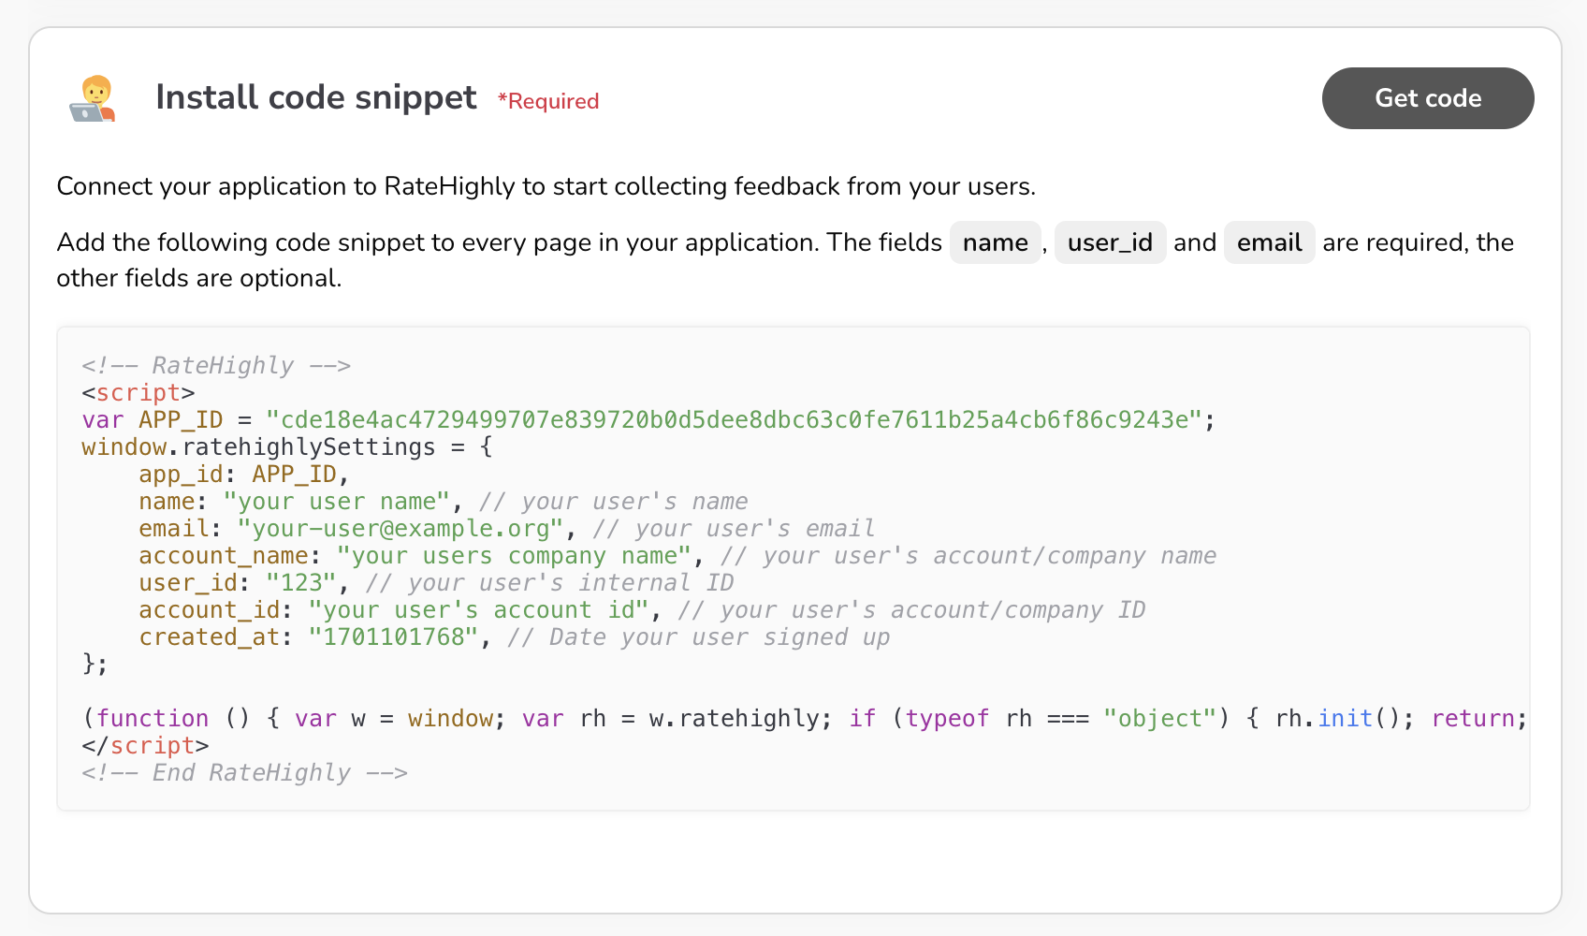Click the opening script tag in code
This screenshot has height=936, width=1587.
tap(138, 392)
